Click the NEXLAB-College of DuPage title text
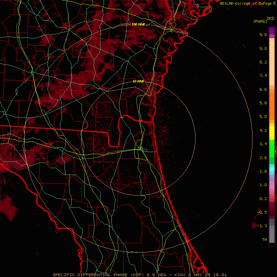This screenshot has width=277, height=277. point(246,3)
